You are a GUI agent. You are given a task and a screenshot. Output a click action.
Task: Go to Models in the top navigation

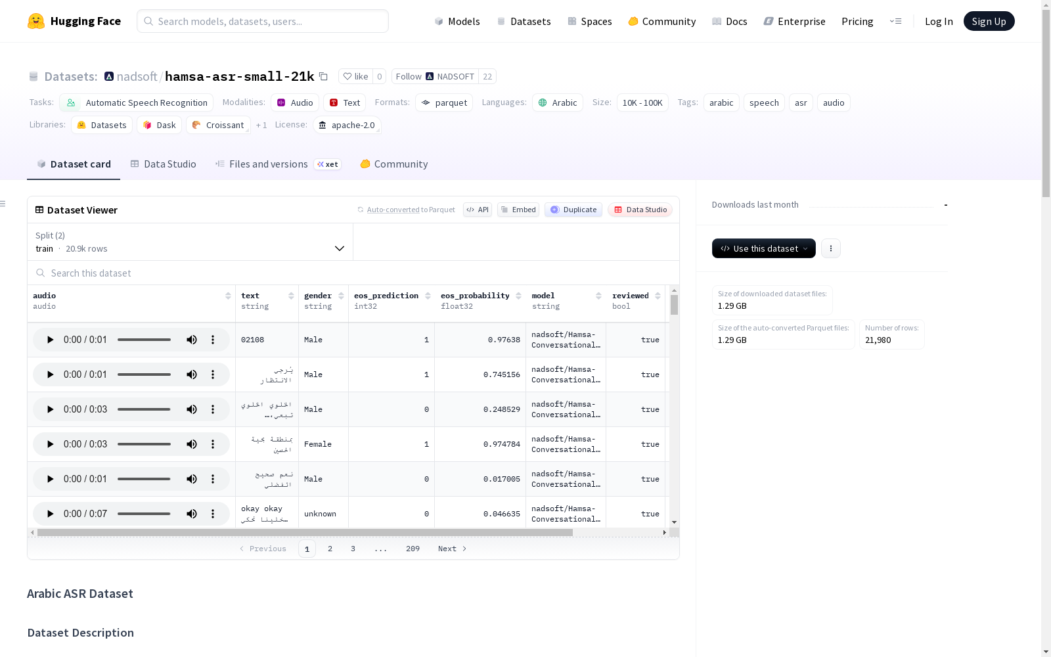click(457, 21)
